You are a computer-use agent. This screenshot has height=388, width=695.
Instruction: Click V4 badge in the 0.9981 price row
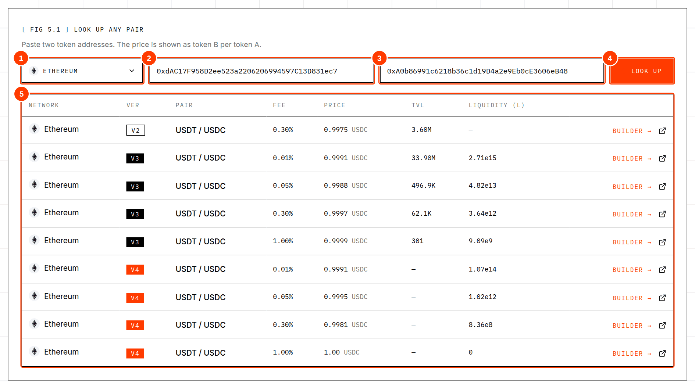pyautogui.click(x=135, y=326)
